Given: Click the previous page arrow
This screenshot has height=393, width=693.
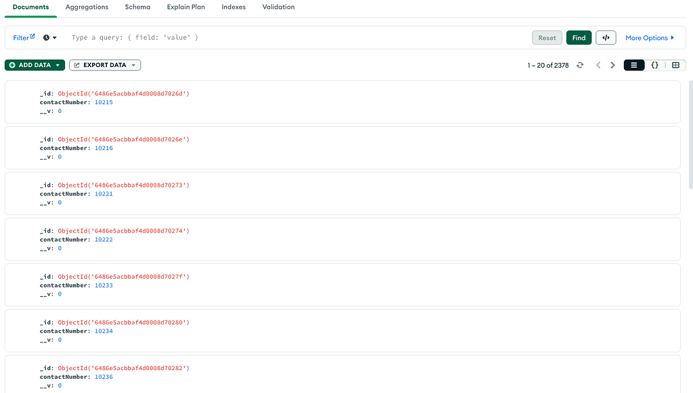Looking at the screenshot, I should pos(598,65).
